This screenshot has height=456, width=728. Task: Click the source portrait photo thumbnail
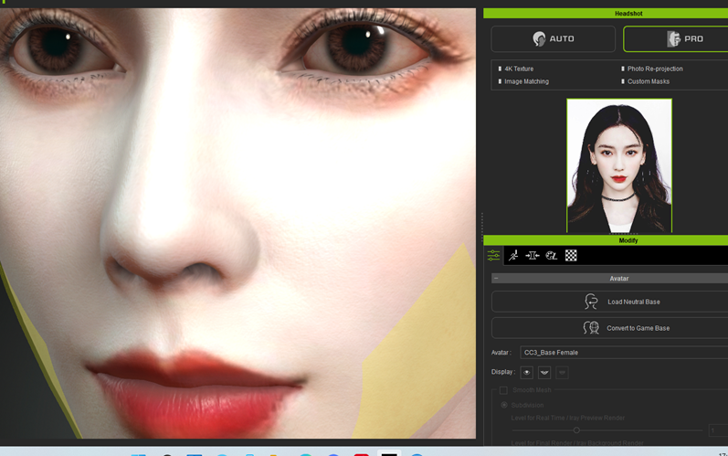tap(619, 165)
